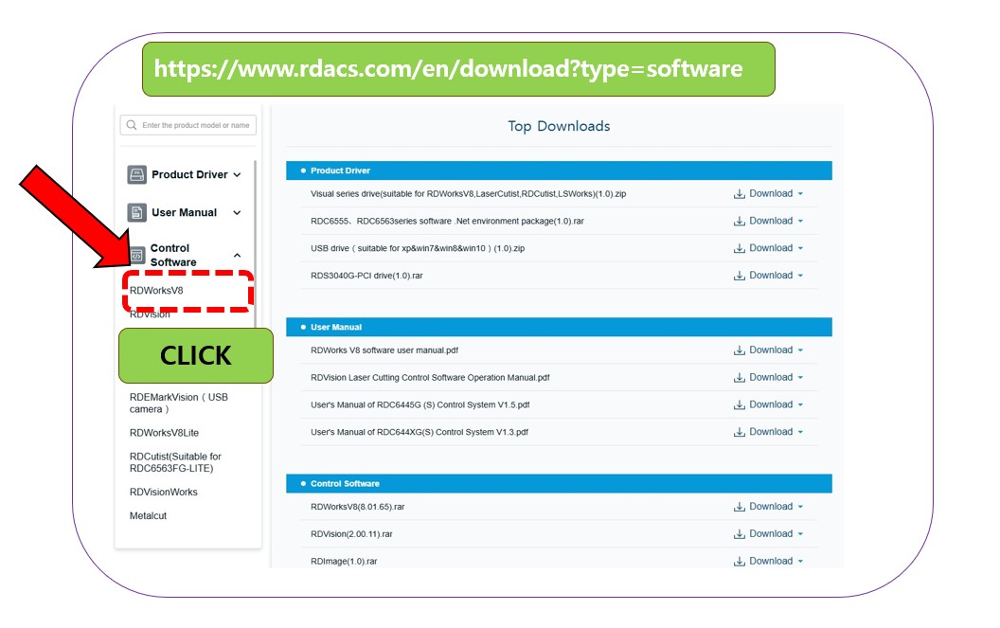Open Download dropdown arrow for RDImage(1.0).rar

(800, 562)
